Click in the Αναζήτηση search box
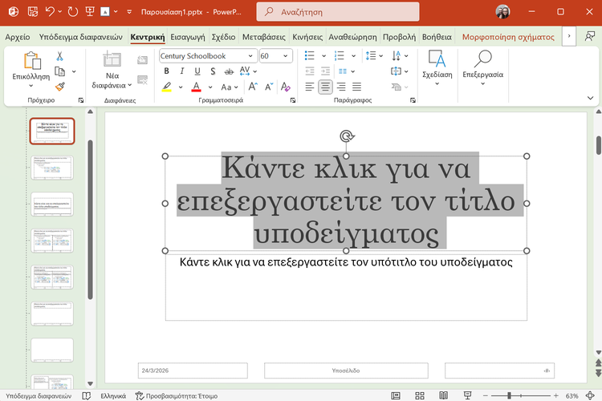 click(x=337, y=12)
